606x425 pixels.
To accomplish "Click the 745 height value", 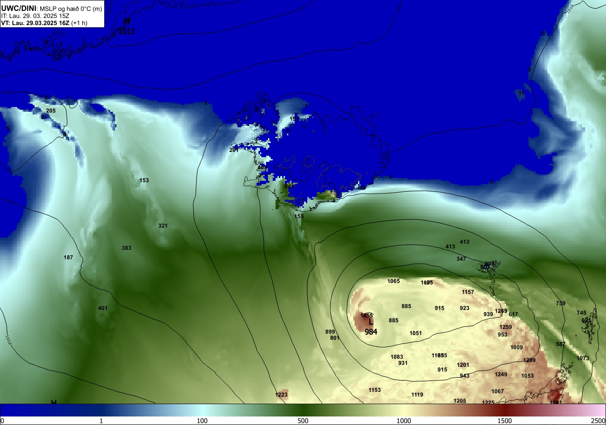I will [581, 313].
